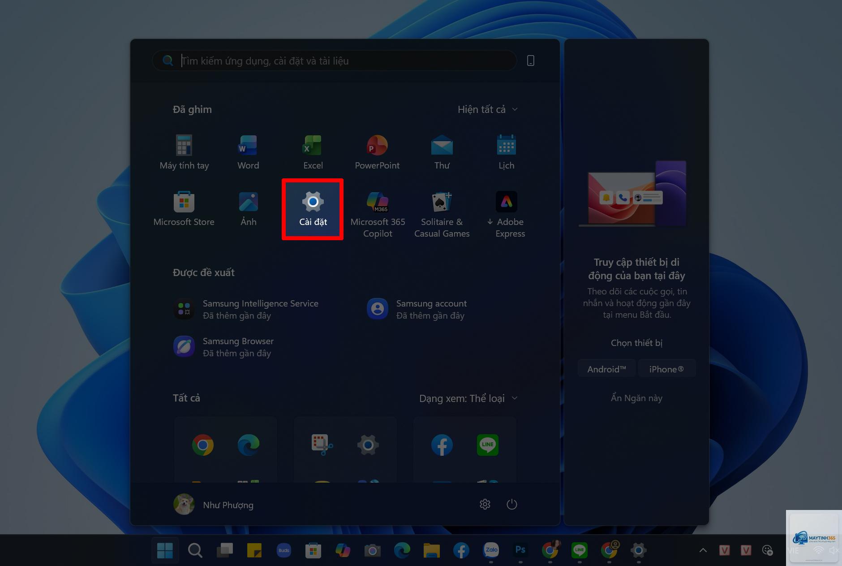
Task: Launch Microsoft 365 Copilot from pinned apps
Action: [378, 214]
